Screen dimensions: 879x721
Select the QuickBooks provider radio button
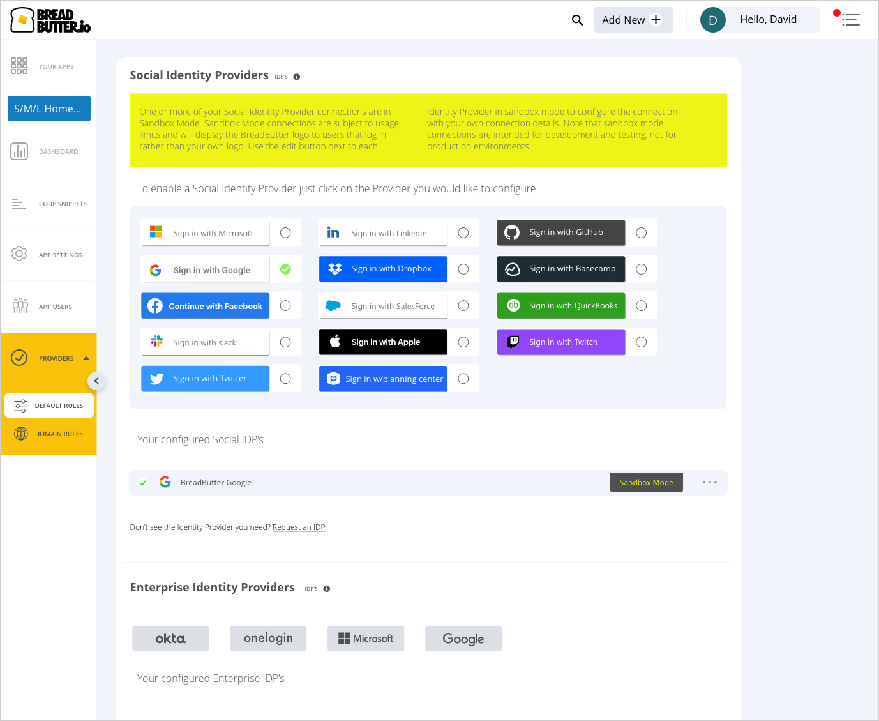(642, 306)
